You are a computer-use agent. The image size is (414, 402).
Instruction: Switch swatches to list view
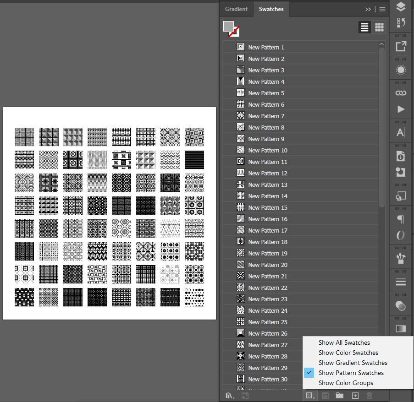364,27
